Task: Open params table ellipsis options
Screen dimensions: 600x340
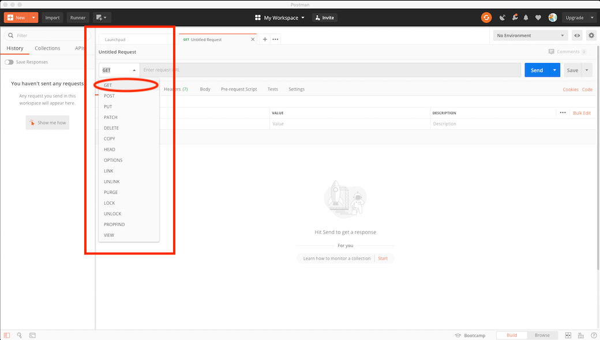Action: pos(562,113)
